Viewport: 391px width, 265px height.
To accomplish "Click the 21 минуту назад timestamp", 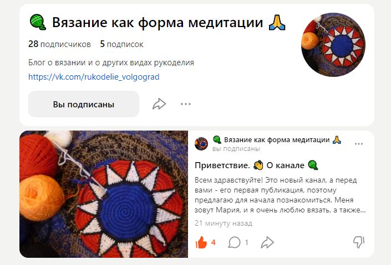I will tap(224, 223).
